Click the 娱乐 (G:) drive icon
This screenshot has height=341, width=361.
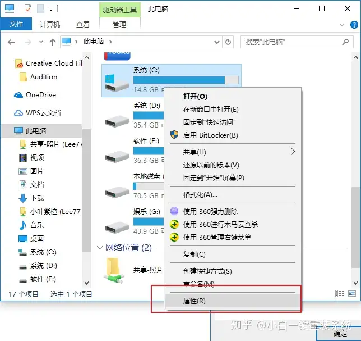coord(117,227)
